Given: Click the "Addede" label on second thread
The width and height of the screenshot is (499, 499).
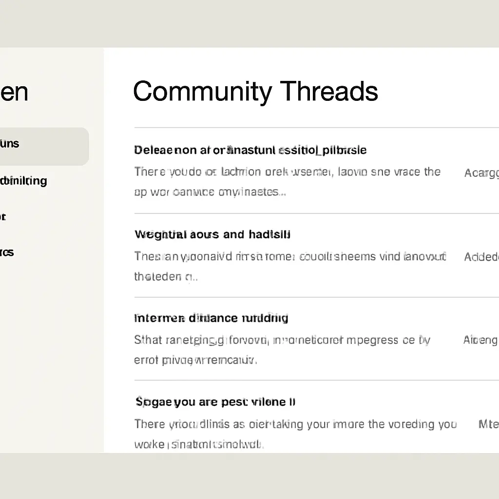Looking at the screenshot, I should [481, 257].
